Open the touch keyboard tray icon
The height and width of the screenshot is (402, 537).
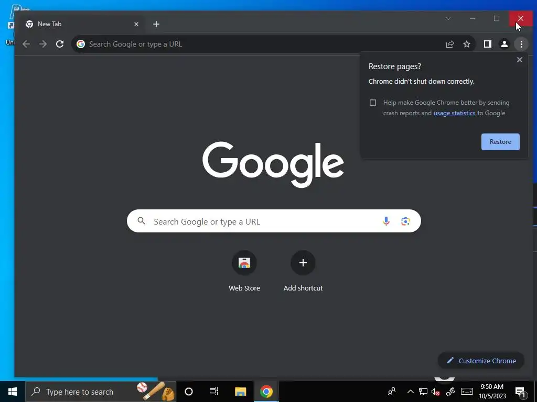pos(467,392)
